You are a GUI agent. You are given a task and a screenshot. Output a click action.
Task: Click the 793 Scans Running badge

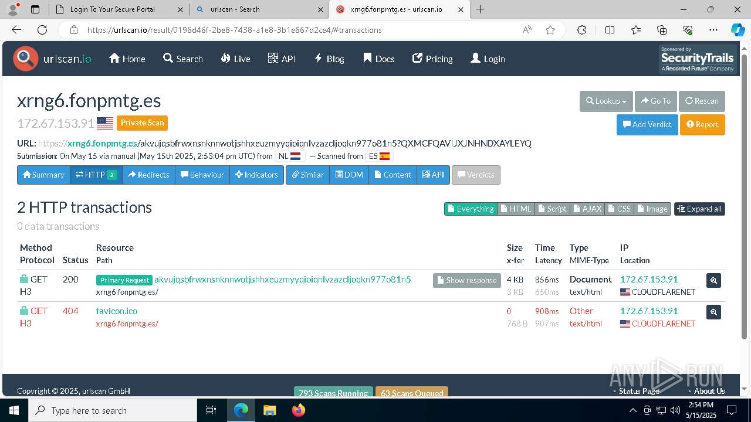(333, 393)
